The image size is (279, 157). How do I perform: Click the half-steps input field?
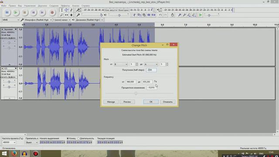(x=151, y=70)
